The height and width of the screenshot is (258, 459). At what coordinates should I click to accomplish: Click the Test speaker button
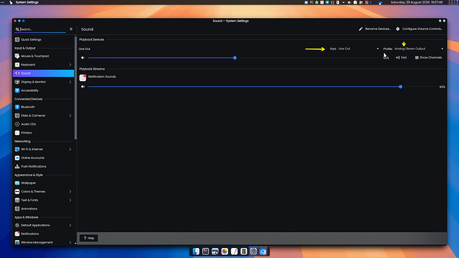(401, 58)
